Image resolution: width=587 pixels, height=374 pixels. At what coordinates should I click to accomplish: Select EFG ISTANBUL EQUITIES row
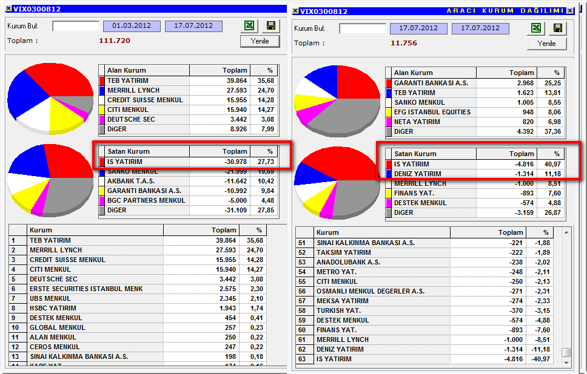[x=475, y=112]
